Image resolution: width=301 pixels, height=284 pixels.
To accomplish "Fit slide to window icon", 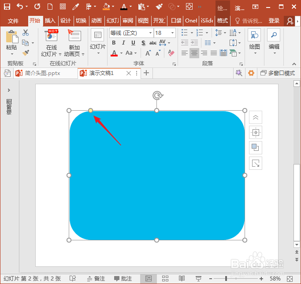I will coord(290,279).
